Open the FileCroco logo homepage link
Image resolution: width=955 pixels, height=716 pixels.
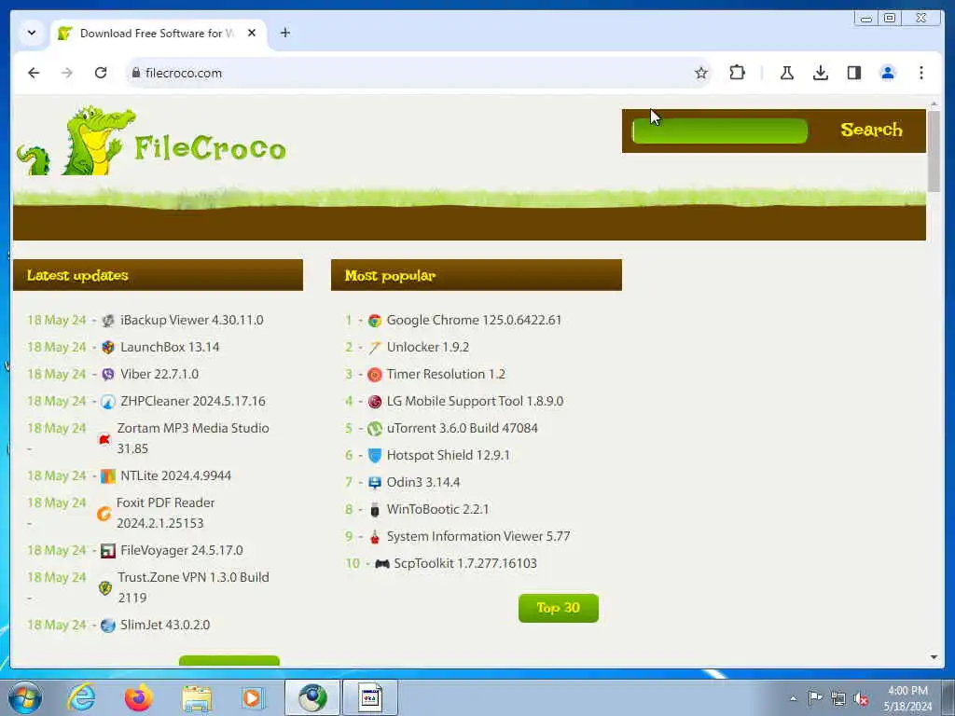click(151, 142)
